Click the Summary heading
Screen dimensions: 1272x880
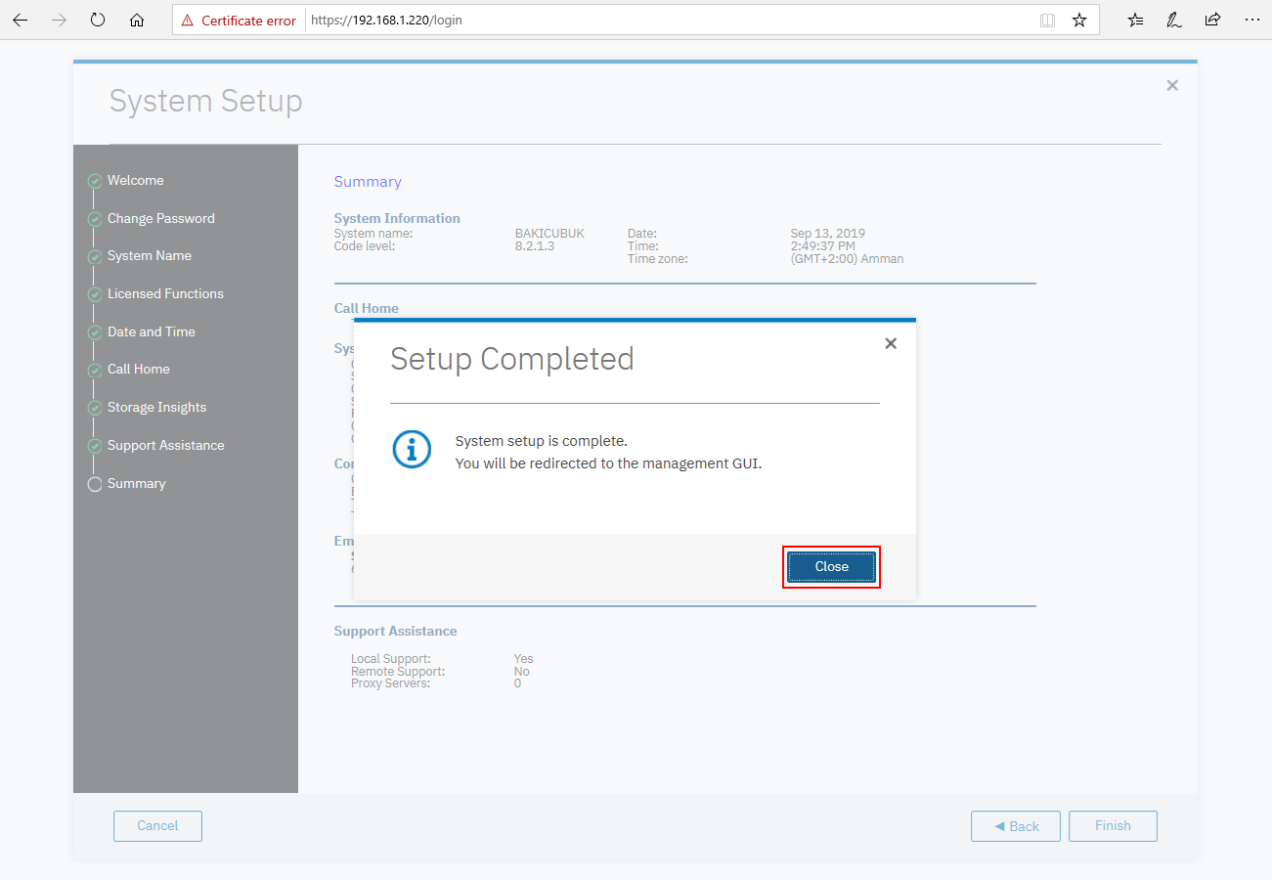pyautogui.click(x=368, y=182)
